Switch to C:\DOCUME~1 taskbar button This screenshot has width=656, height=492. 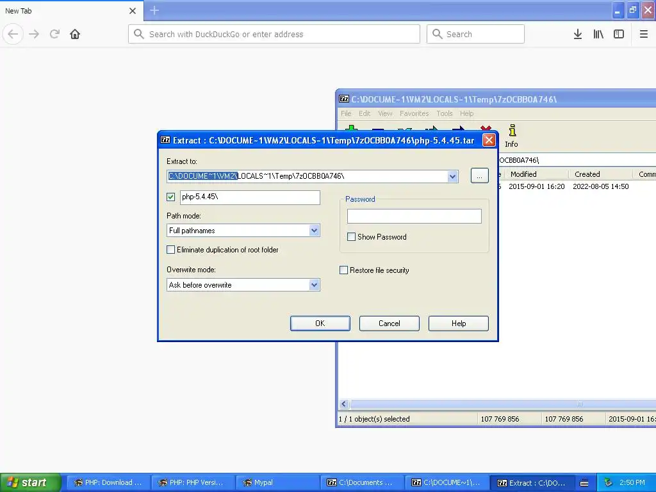[447, 483]
